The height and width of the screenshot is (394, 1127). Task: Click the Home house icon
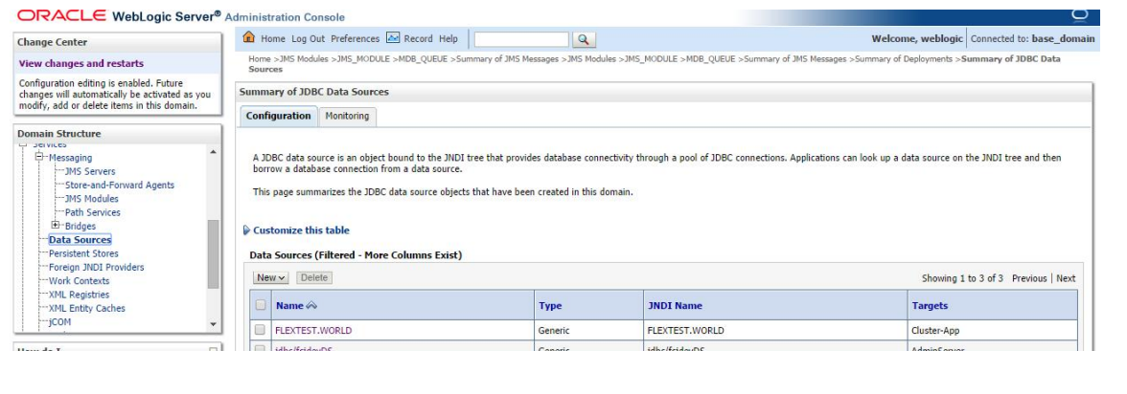click(249, 38)
